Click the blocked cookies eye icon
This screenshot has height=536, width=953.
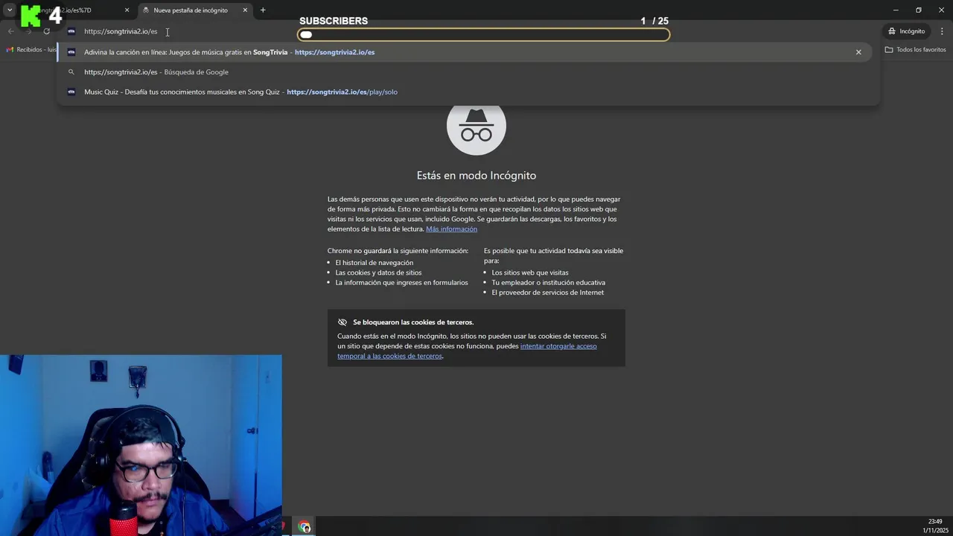[342, 322]
